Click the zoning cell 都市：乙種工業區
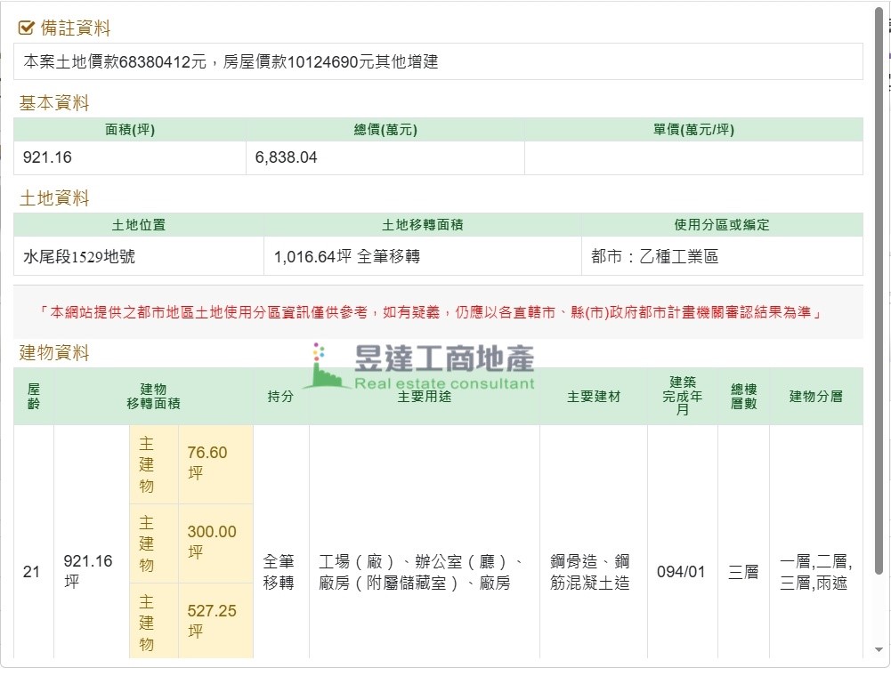The image size is (891, 684). click(654, 257)
